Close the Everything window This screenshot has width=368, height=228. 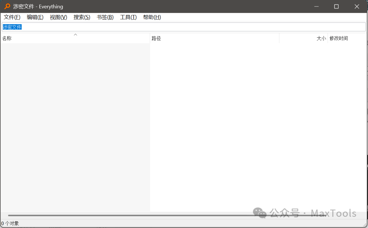click(357, 6)
